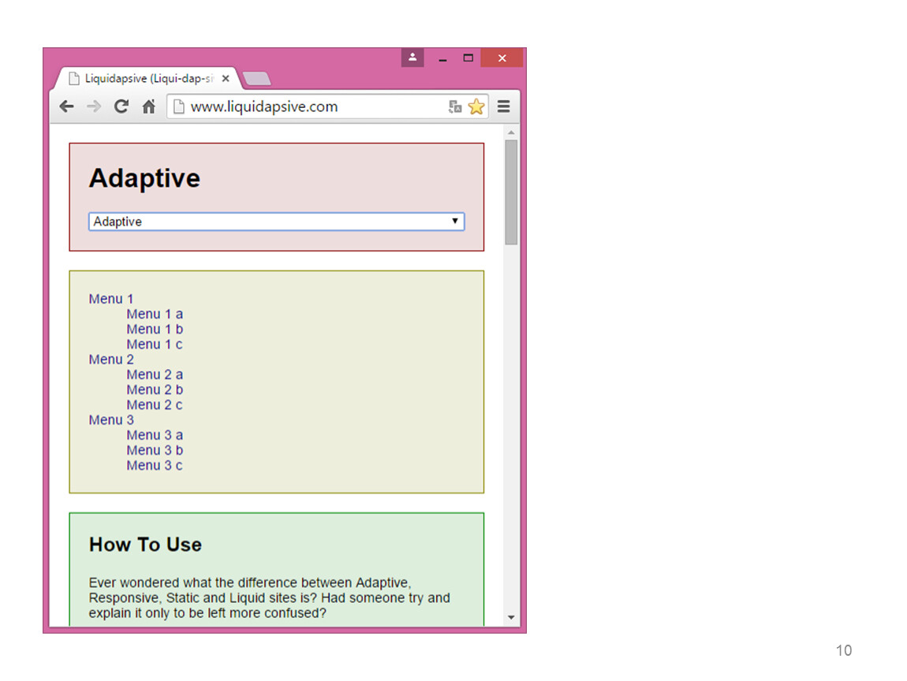Click the scrollbar up arrow
Screen dimensions: 907x681
[511, 132]
